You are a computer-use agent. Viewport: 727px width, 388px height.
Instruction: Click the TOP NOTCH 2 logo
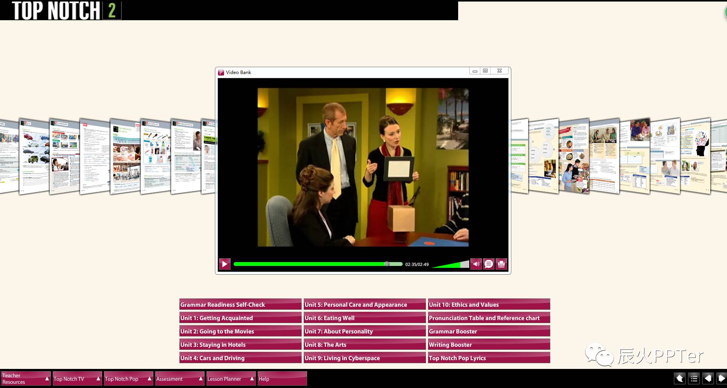pos(67,10)
